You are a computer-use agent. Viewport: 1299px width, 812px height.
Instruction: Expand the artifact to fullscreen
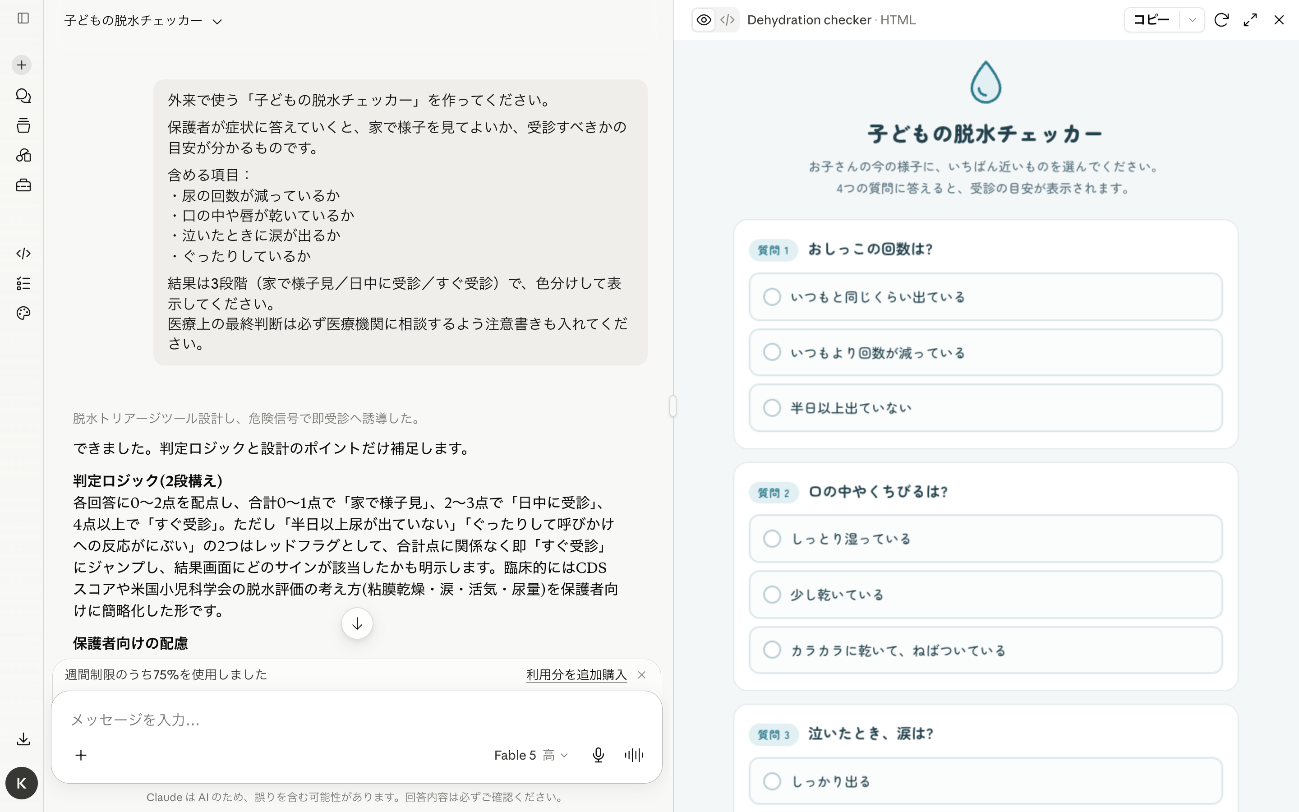pyautogui.click(x=1250, y=20)
